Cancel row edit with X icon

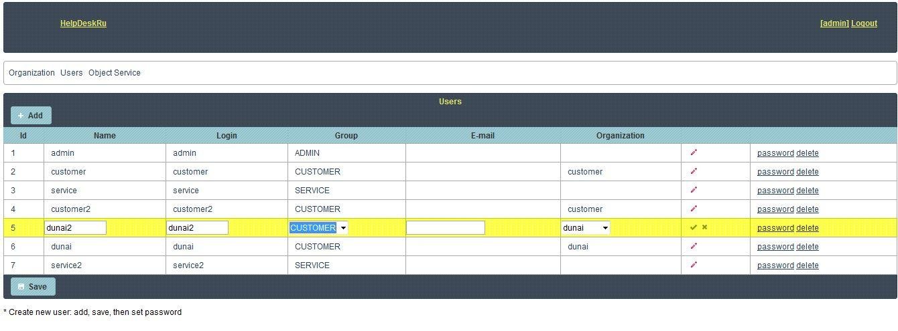pyautogui.click(x=704, y=228)
